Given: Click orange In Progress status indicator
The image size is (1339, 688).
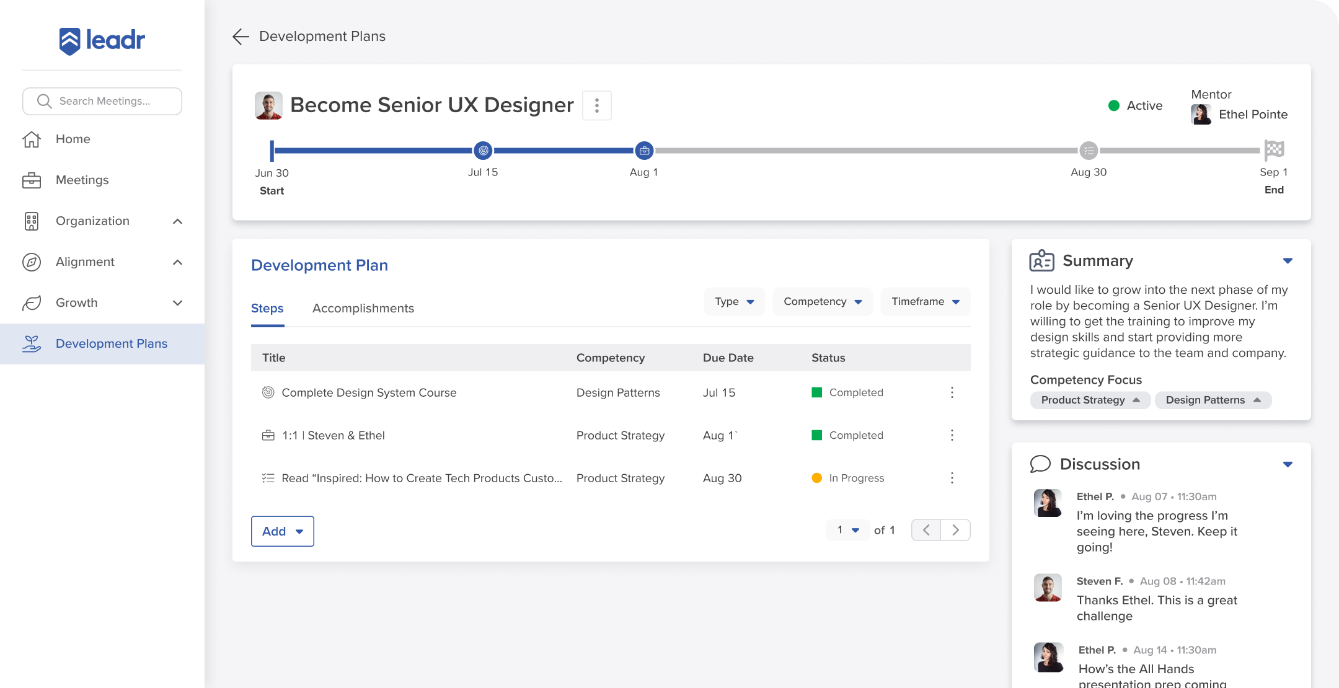Looking at the screenshot, I should tap(816, 478).
